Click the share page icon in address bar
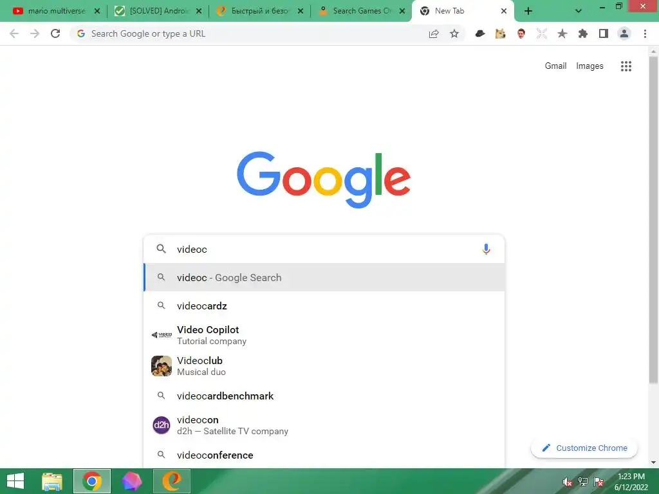The image size is (659, 494). point(434,33)
